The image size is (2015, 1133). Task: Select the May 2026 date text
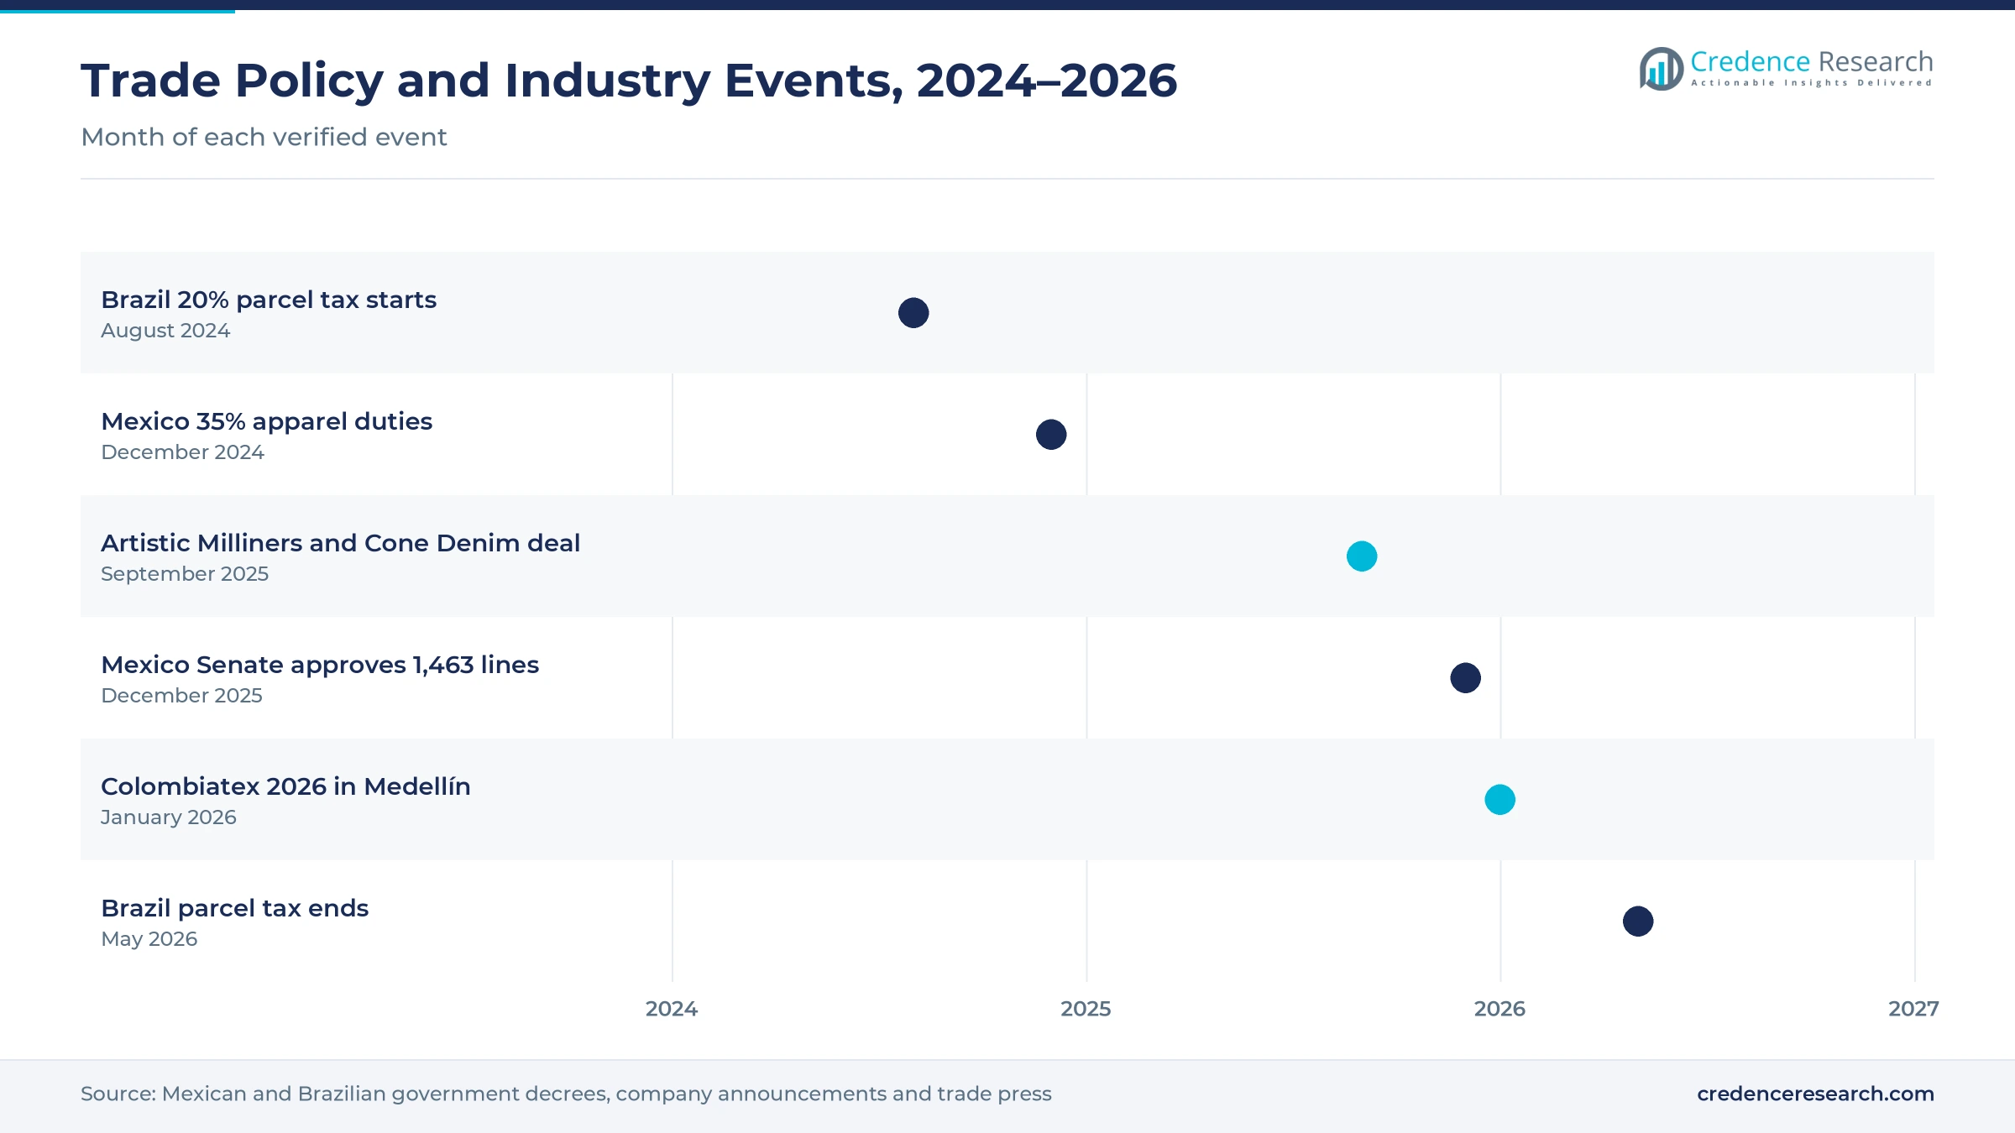(149, 939)
